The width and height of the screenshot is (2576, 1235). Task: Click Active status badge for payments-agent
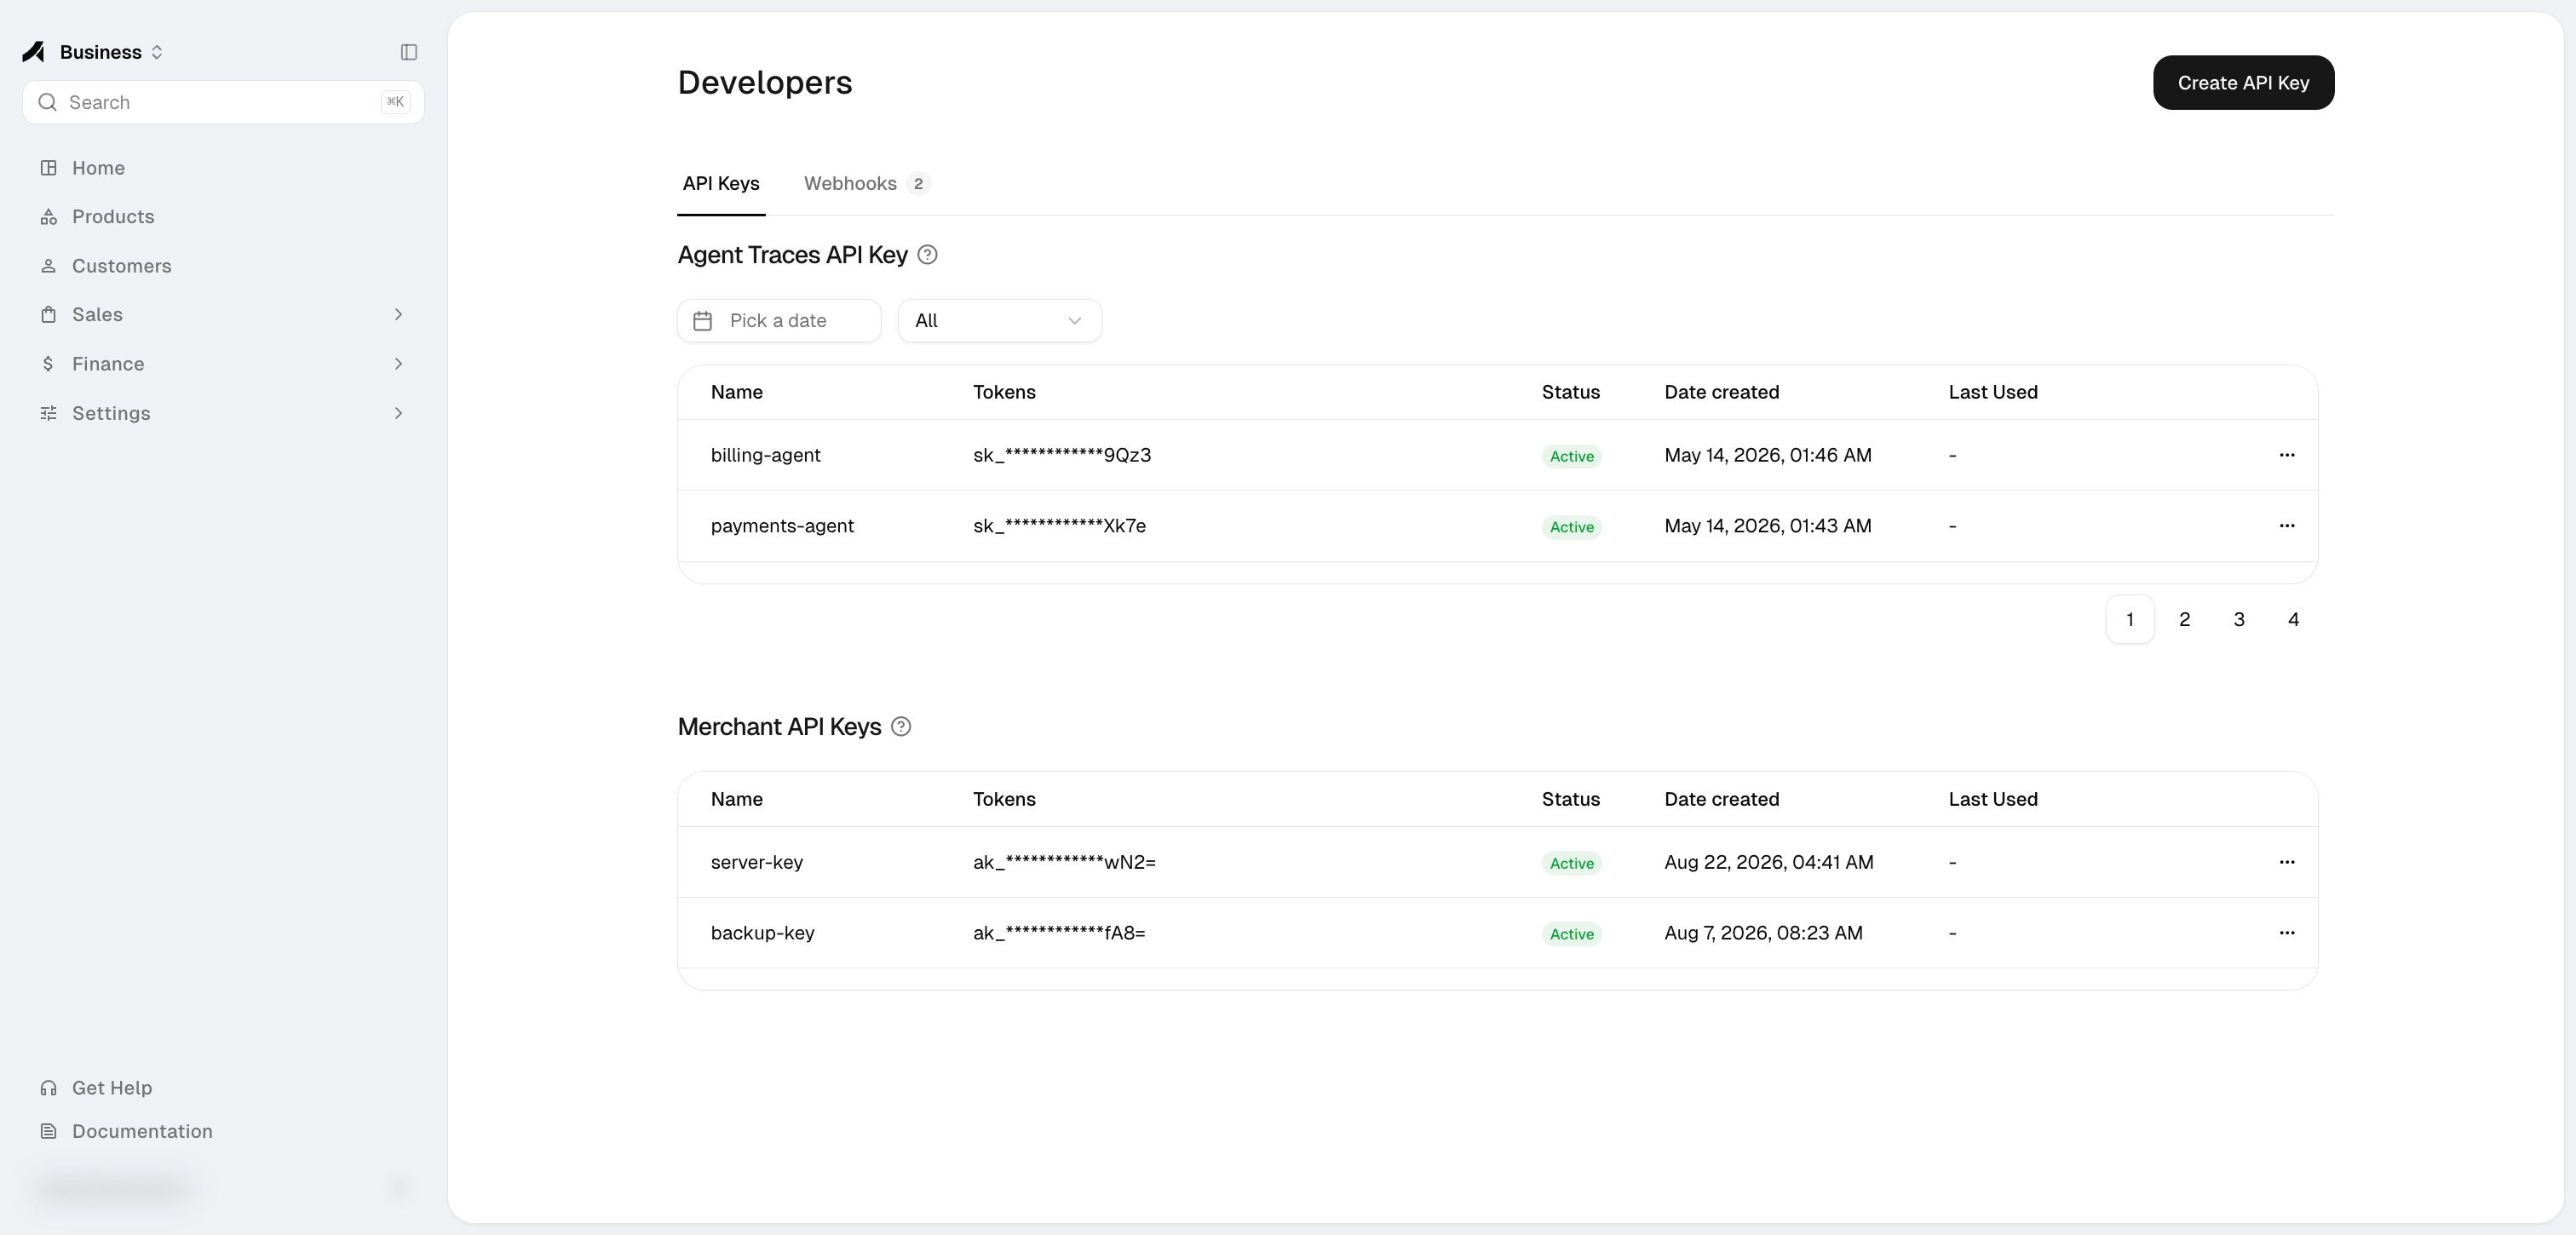[x=1571, y=527]
